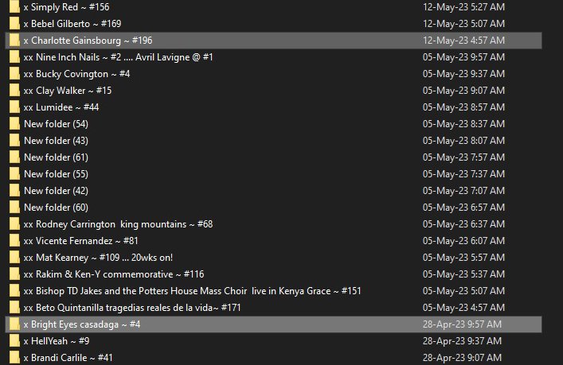Click the date 05-May-23 8:57 AM

(463, 107)
